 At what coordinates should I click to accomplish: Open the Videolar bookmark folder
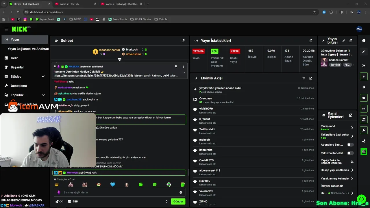[161, 19]
